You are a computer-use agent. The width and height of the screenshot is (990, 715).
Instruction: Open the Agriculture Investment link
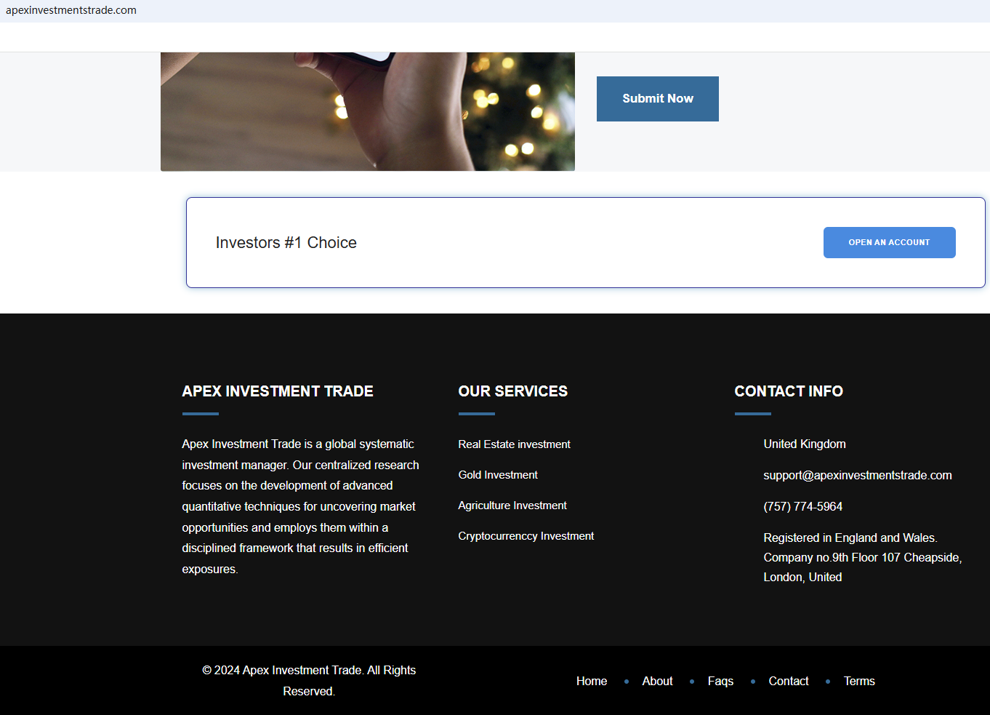point(512,506)
